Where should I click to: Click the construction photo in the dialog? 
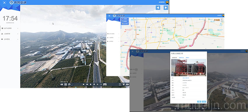pos(188,68)
